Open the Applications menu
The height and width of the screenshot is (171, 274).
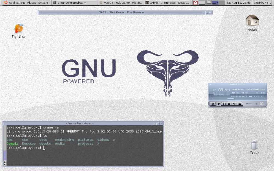tap(17, 3)
